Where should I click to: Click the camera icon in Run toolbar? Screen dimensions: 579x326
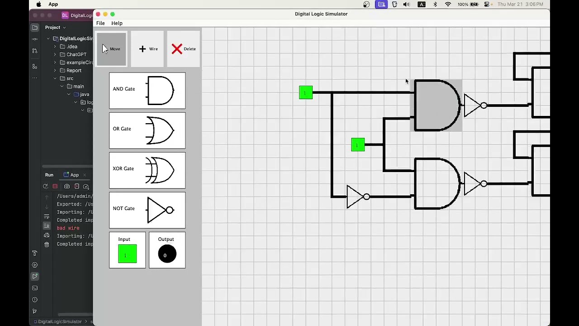pyautogui.click(x=67, y=187)
